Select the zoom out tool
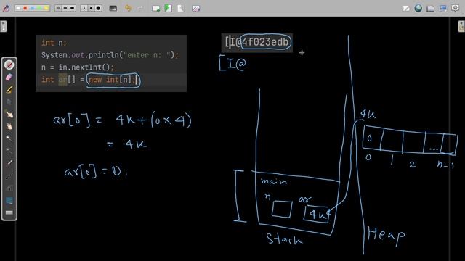465x261 pixels. tap(9, 151)
